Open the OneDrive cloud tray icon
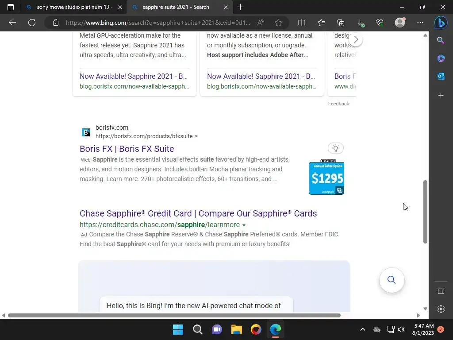Screen dimensions: 453x340 (x=377, y=329)
